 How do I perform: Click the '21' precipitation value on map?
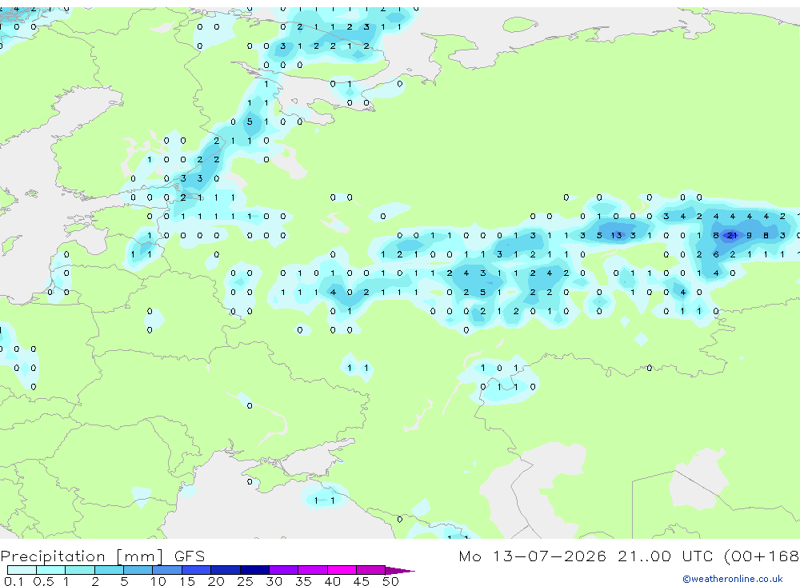coord(732,235)
